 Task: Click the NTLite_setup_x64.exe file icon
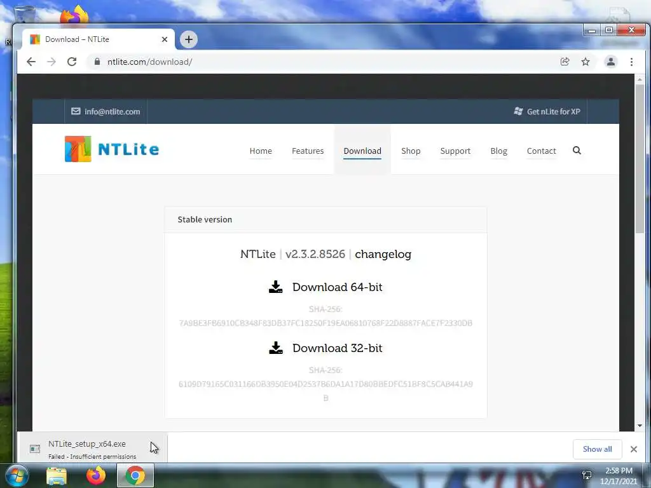tap(35, 449)
